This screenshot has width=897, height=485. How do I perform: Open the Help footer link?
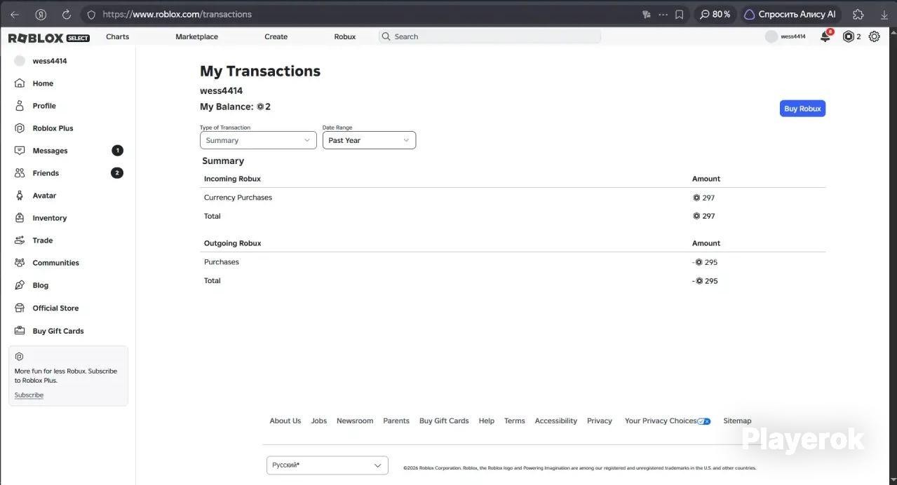click(487, 421)
